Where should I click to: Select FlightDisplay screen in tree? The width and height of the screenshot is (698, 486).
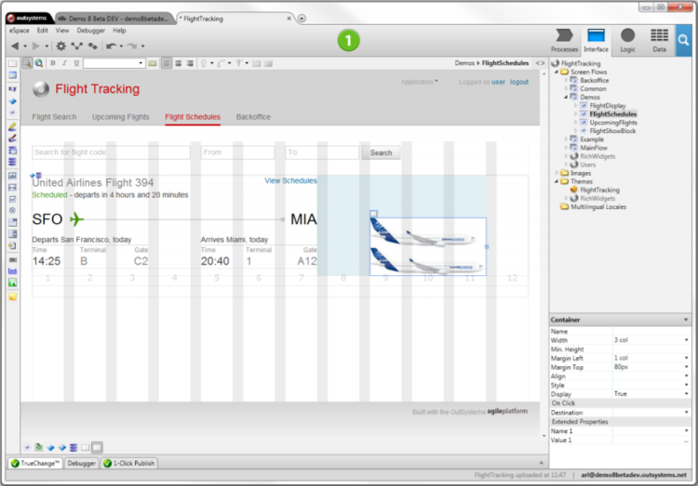607,105
